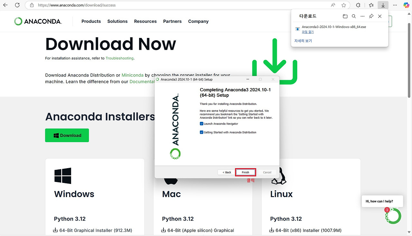Click the 64-Bit (Apple silicon) Graphical link
This screenshot has height=236, width=412.
click(x=201, y=230)
